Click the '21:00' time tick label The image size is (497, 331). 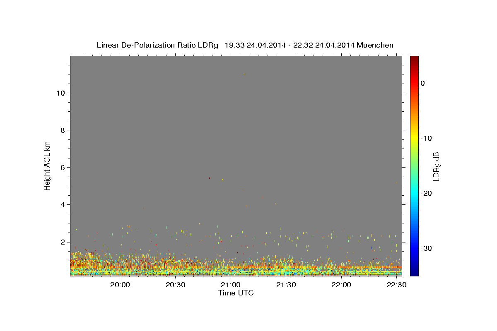[231, 285]
